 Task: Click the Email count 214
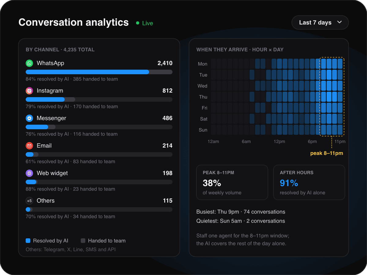coord(168,146)
